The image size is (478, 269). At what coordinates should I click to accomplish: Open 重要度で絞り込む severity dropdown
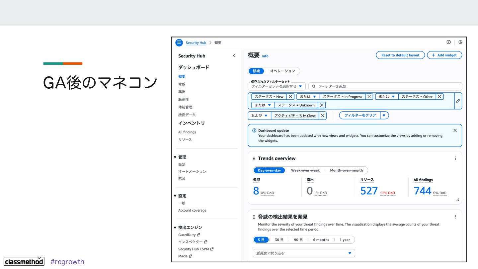coord(304,253)
